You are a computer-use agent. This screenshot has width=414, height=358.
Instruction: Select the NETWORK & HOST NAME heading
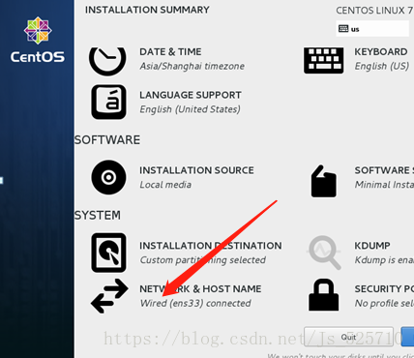pyautogui.click(x=200, y=288)
